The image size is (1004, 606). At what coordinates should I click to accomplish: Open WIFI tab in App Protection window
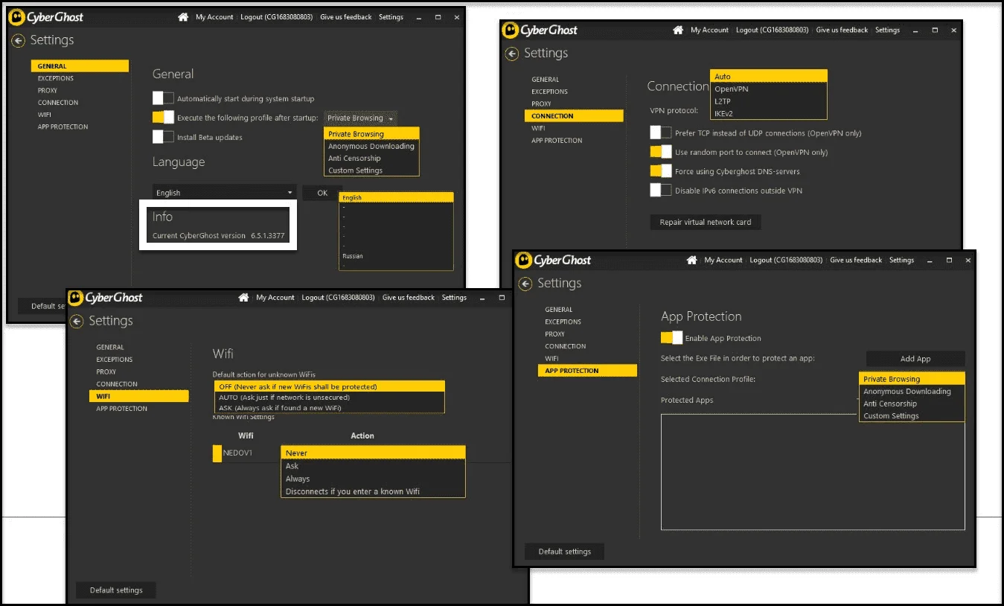click(551, 358)
